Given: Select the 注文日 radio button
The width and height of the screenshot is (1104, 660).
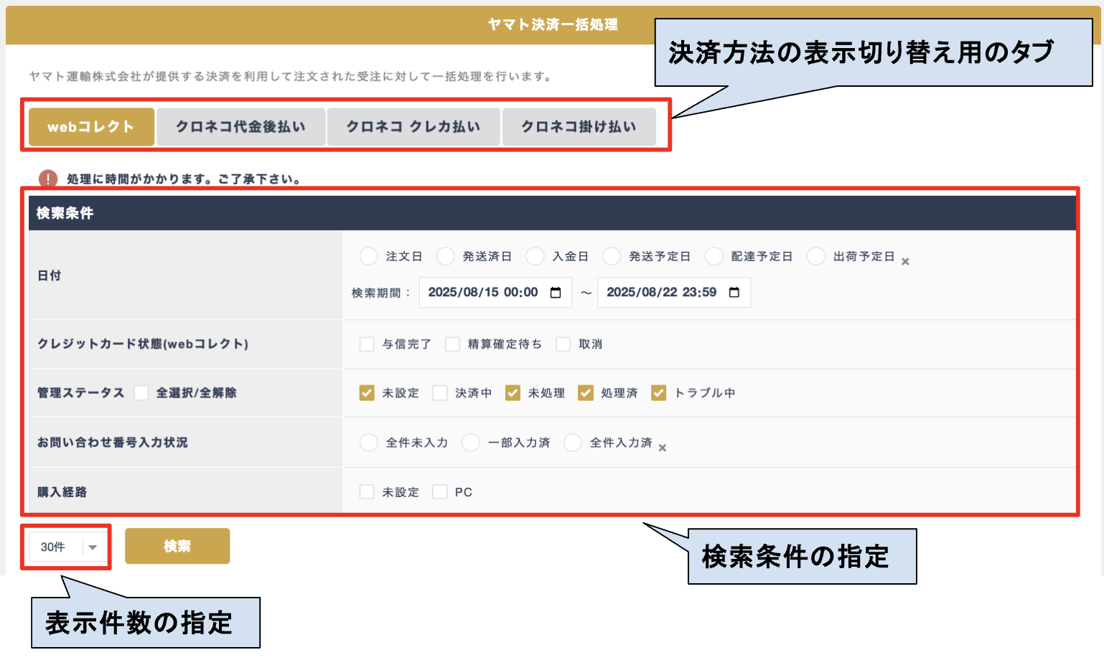Looking at the screenshot, I should point(369,257).
